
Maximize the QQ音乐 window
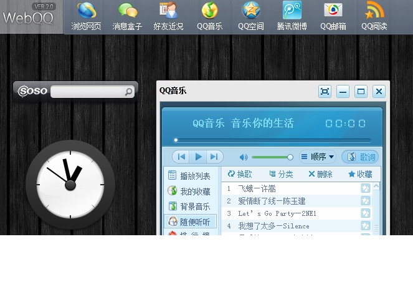[361, 92]
